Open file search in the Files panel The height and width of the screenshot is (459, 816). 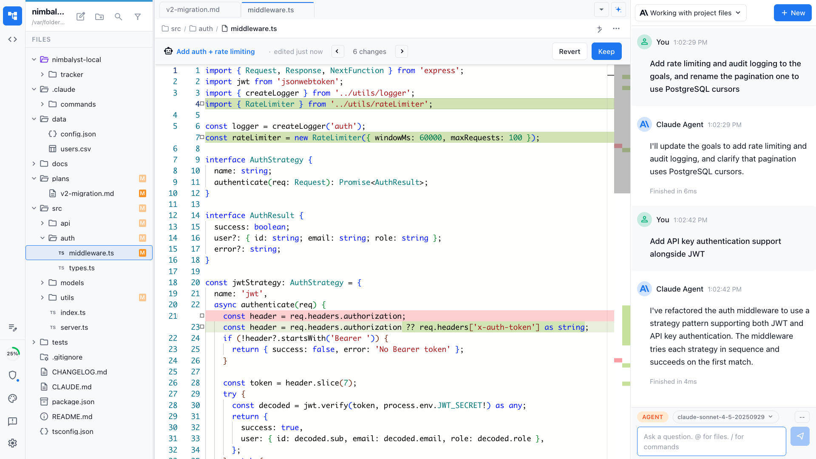[x=118, y=17]
